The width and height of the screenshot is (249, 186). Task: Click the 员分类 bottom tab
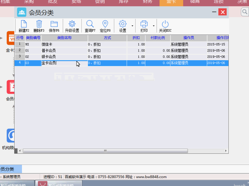point(11,169)
